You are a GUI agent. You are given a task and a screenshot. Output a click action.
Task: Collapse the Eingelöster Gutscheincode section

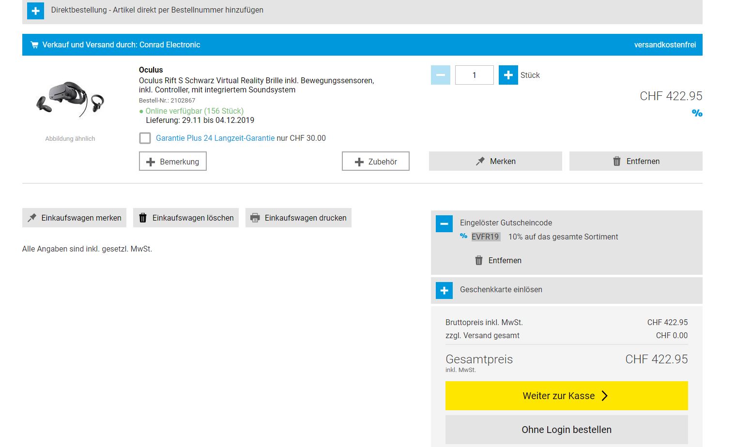444,223
